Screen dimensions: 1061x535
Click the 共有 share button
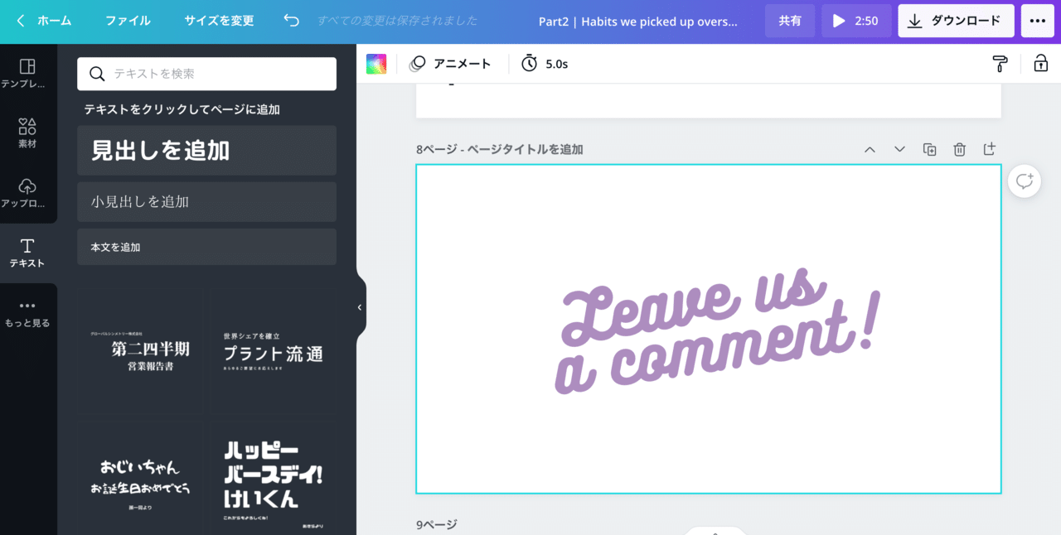point(789,21)
